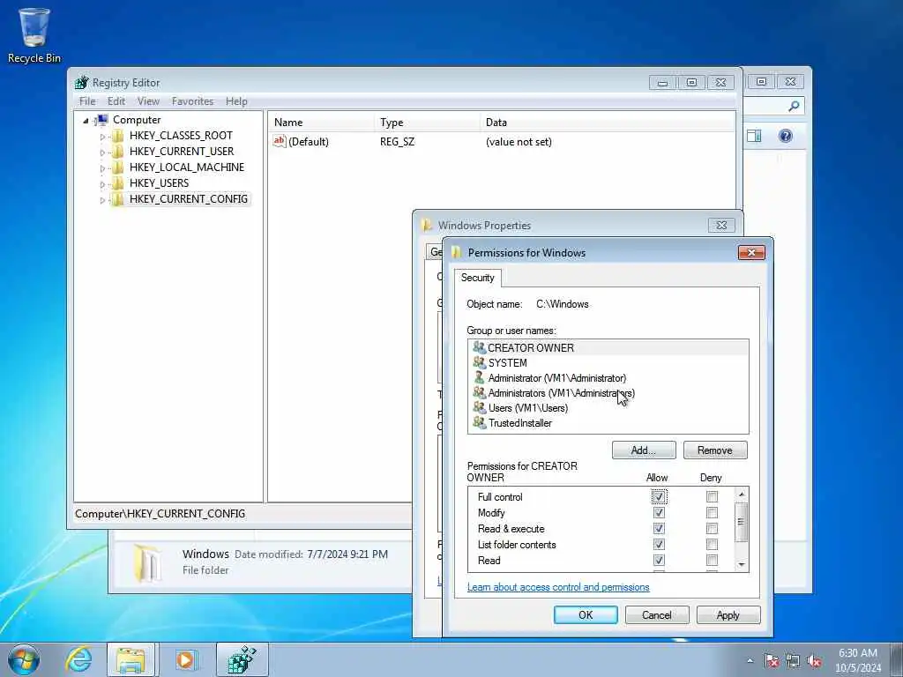
Task: Toggle Allow for Full control
Action: click(660, 496)
